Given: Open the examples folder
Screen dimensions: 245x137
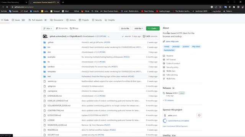Looking at the screenshot, I should (51, 57).
